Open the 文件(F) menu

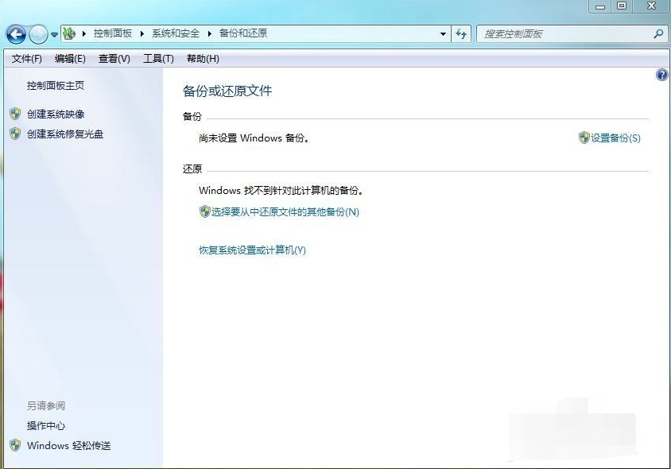click(x=26, y=59)
